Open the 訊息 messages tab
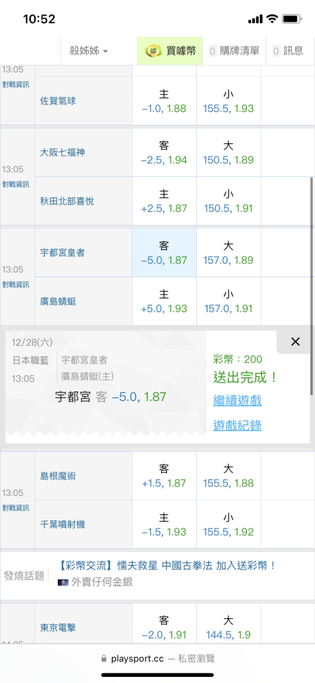 (x=288, y=51)
